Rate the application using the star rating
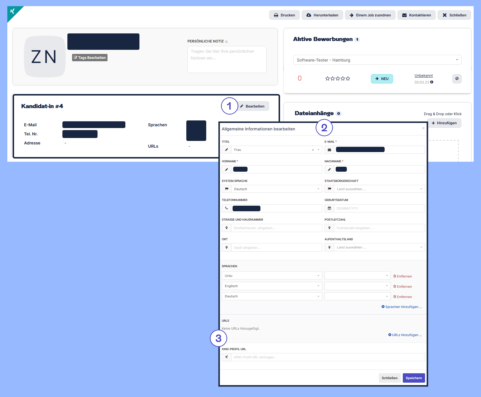The width and height of the screenshot is (481, 397). coord(337,79)
